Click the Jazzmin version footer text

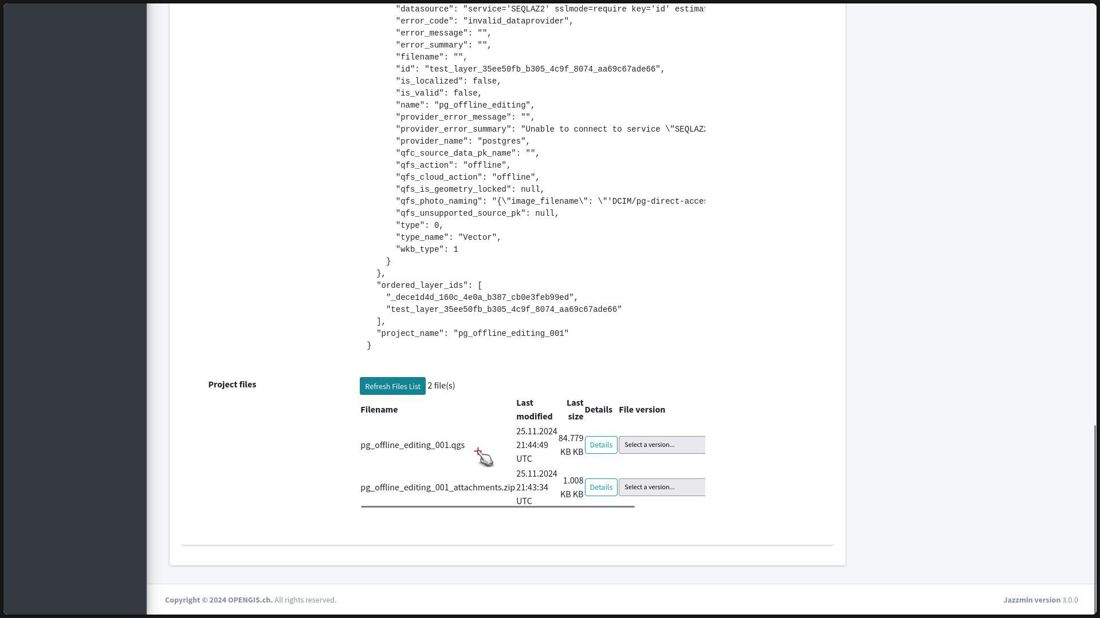(x=1031, y=600)
